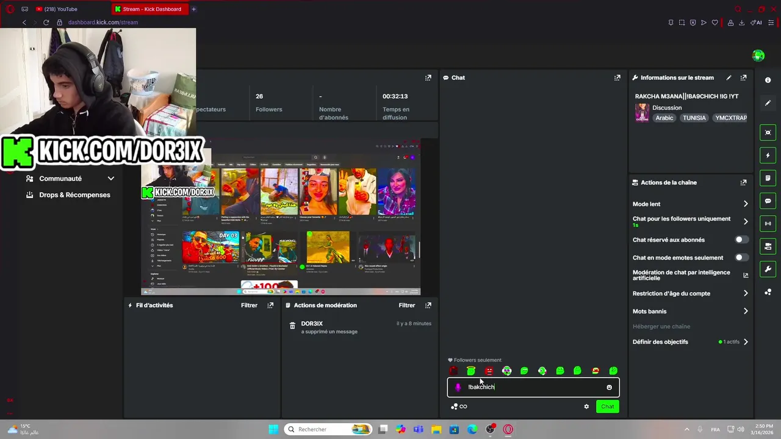Pop out the stream statistics panel

[x=428, y=78]
